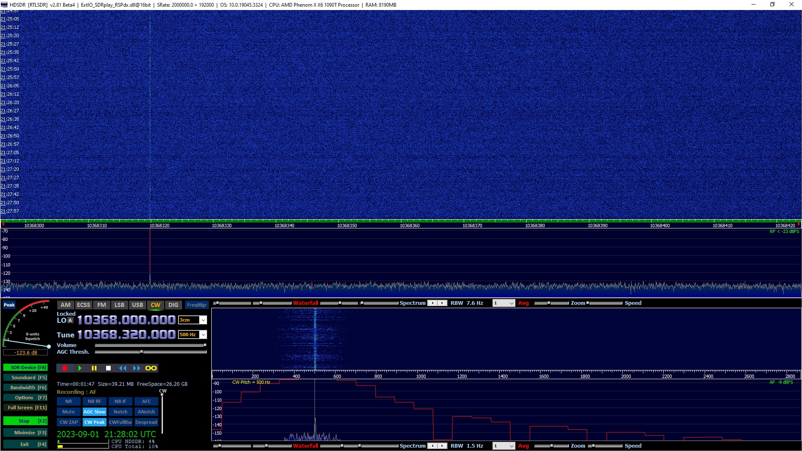Pause recording playback
The width and height of the screenshot is (802, 451).
coord(94,368)
